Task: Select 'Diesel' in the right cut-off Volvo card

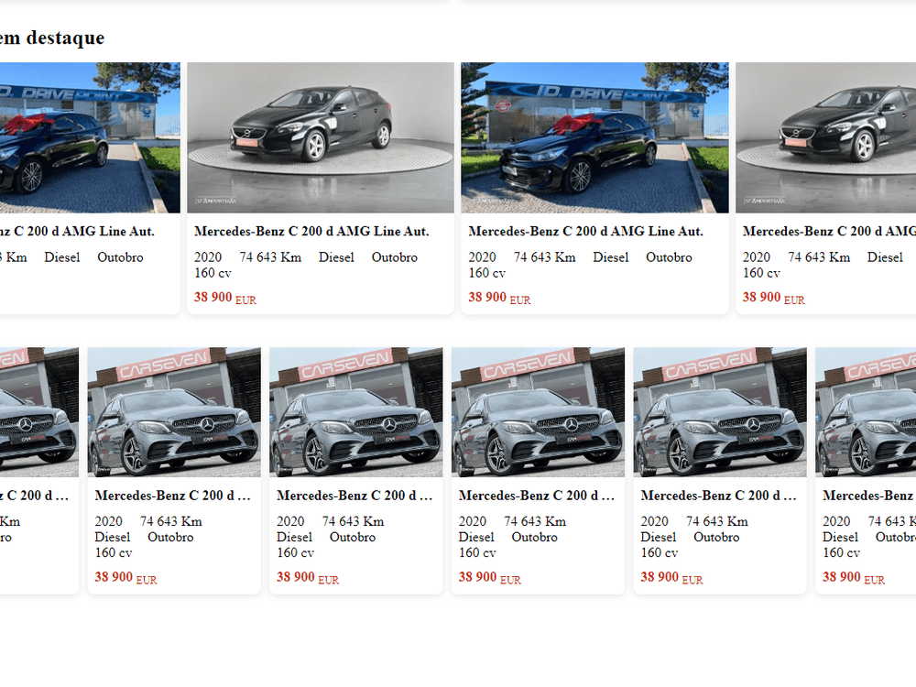Action: 885,257
